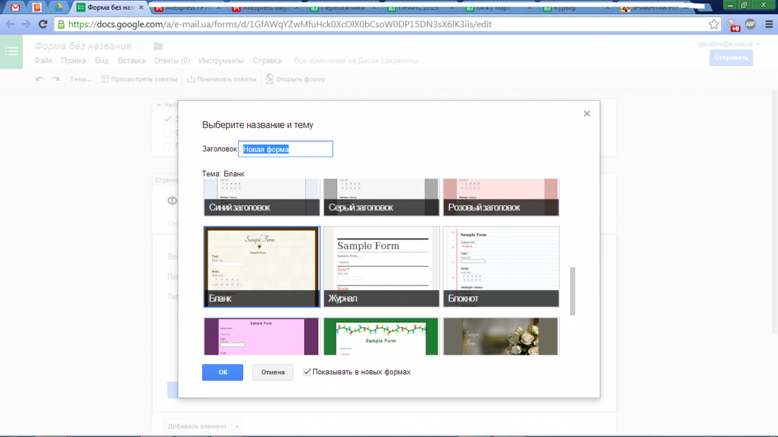Select the 'Блокнот' theme thumbnail
778x437 pixels.
click(x=501, y=267)
